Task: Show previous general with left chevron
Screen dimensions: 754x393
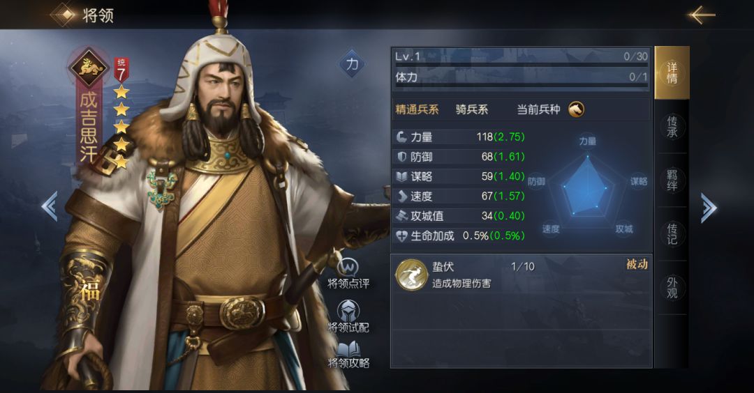Action: pos(50,206)
